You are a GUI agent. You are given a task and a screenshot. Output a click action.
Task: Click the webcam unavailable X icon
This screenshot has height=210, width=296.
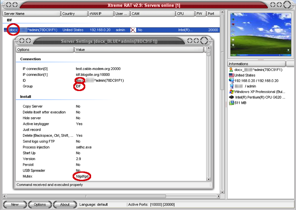pos(133,30)
